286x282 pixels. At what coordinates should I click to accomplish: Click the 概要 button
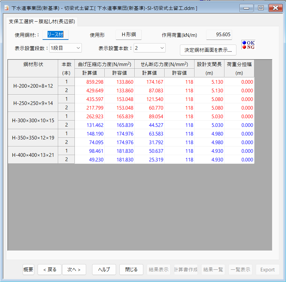pyautogui.click(x=29, y=269)
